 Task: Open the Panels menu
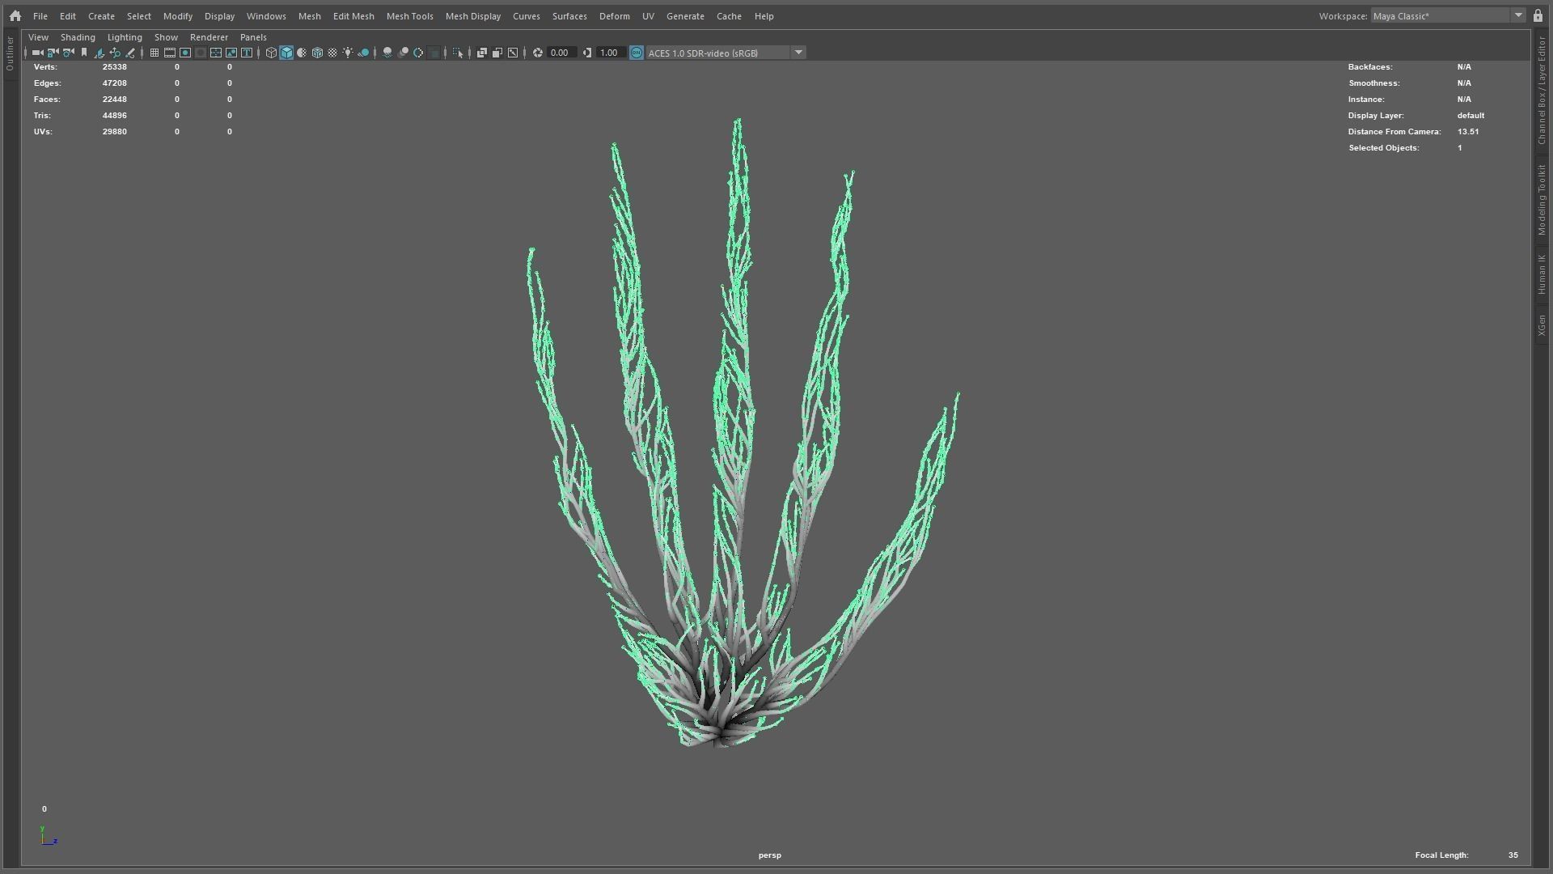(253, 37)
